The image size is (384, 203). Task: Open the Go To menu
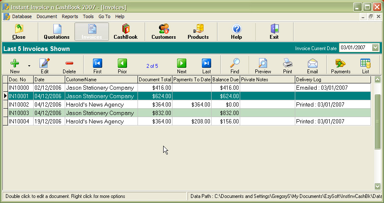click(104, 16)
